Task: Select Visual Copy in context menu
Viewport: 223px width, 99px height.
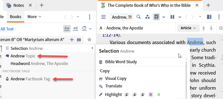Action: 116,79
